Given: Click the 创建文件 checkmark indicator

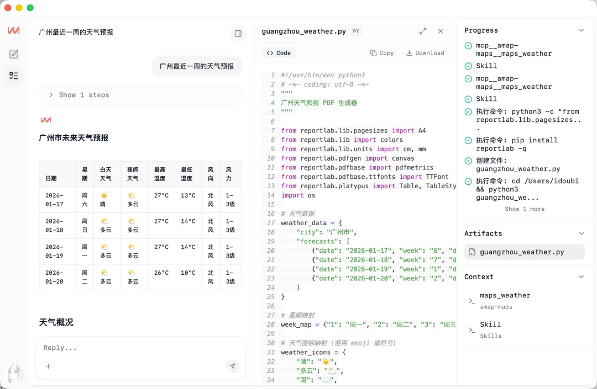Looking at the screenshot, I should coord(469,161).
